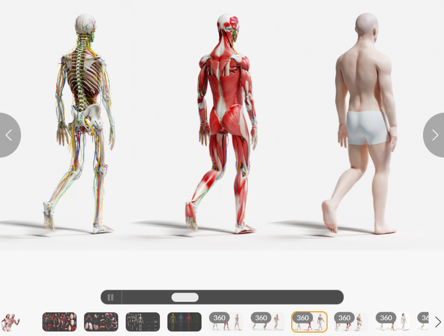Screen dimensions: 444x336
Task: Pause the 360 rotation playback
Action: [x=111, y=297]
